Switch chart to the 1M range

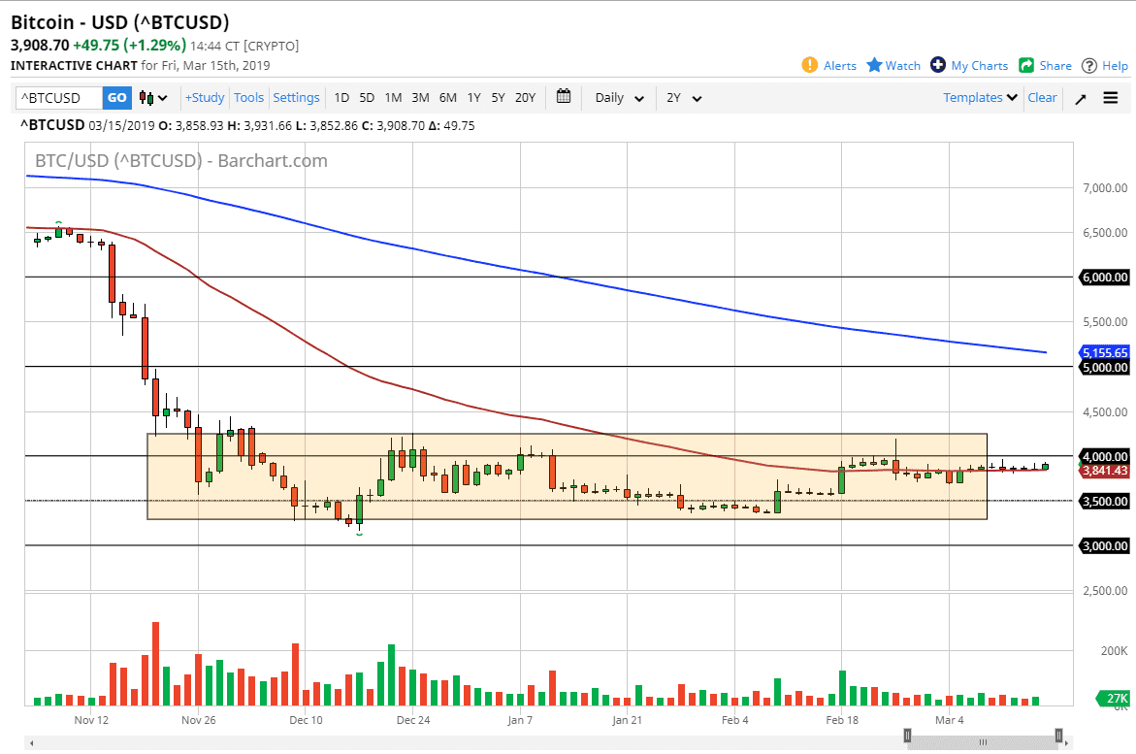tap(393, 97)
